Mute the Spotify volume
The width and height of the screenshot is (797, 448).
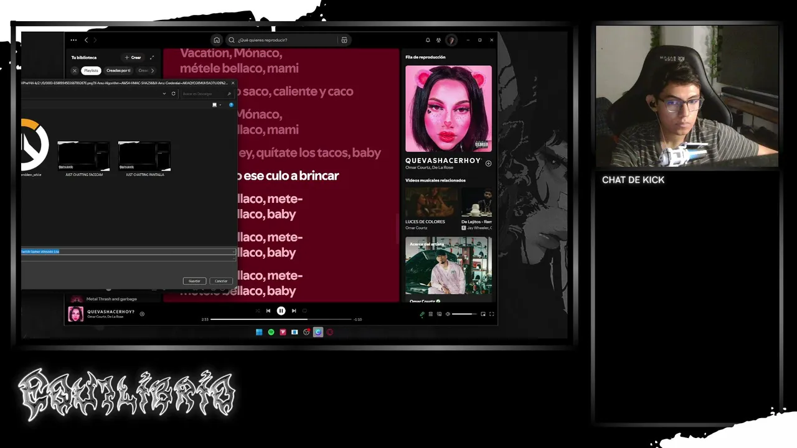coord(447,314)
